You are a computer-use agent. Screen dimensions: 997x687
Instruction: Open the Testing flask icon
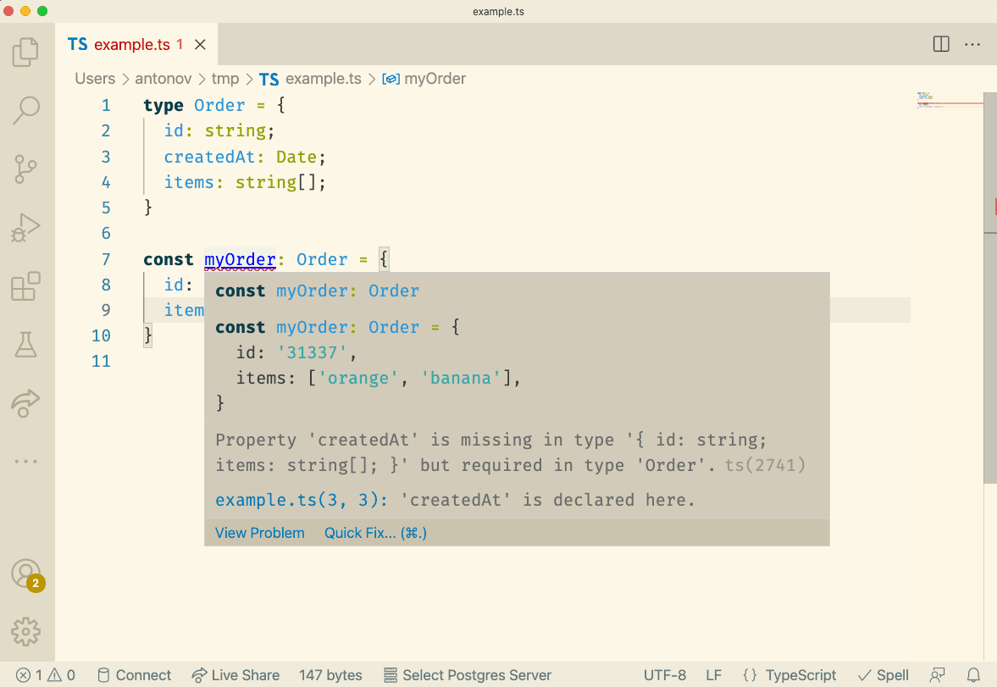(x=26, y=345)
